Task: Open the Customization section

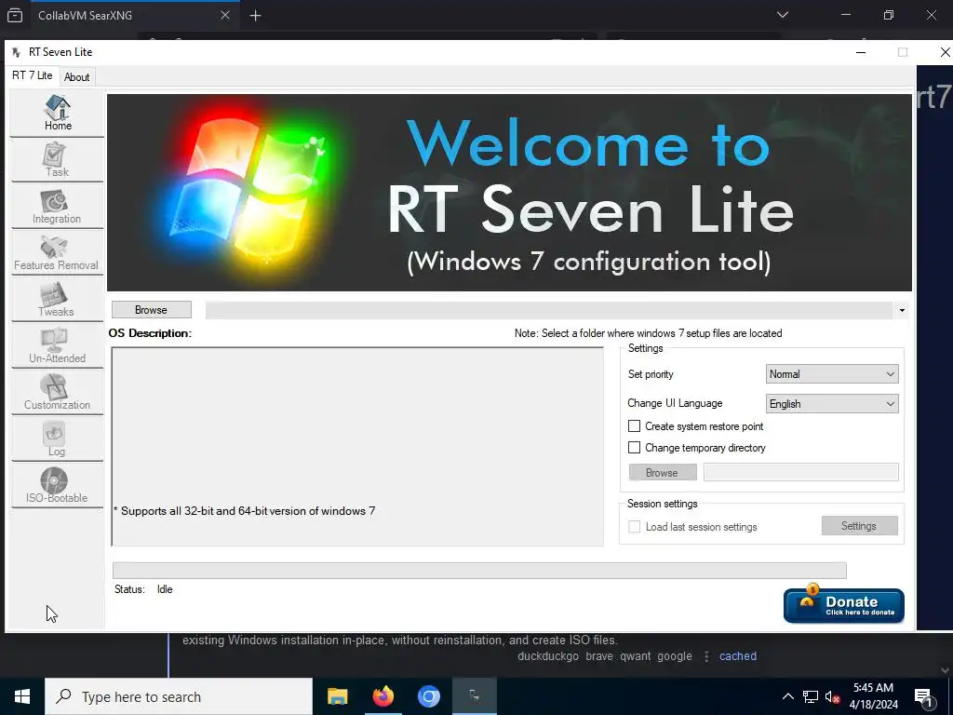Action: click(57, 393)
